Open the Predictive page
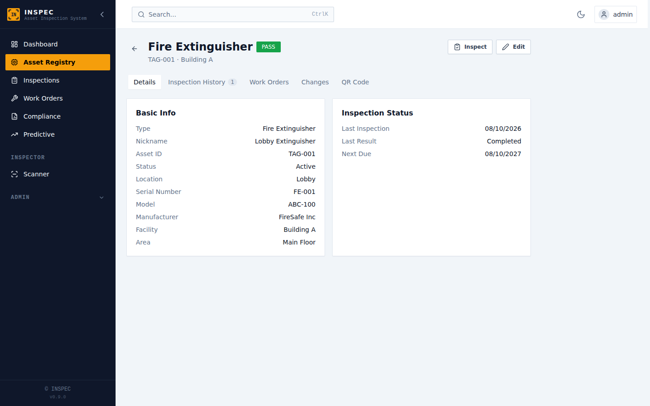The height and width of the screenshot is (406, 650). pos(58,134)
